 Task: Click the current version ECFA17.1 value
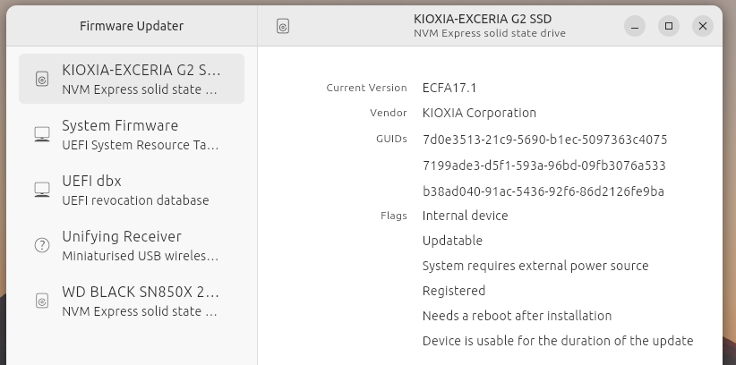coord(449,88)
